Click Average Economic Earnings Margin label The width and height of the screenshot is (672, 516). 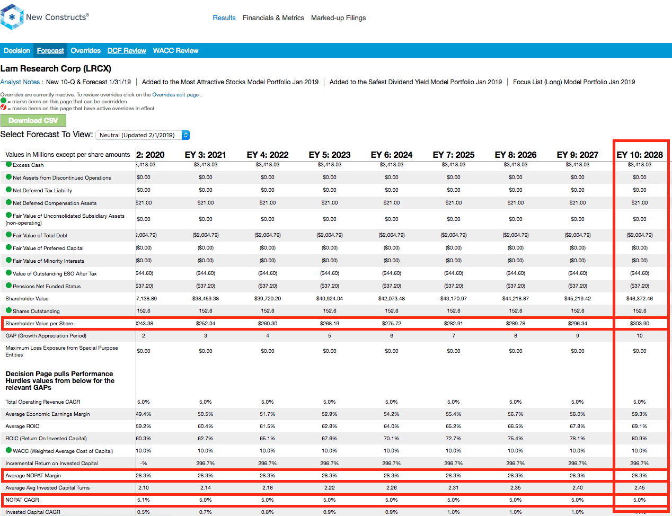click(x=48, y=414)
